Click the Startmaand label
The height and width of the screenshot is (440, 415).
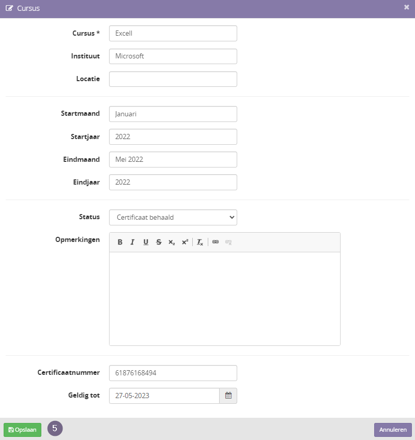(80, 113)
